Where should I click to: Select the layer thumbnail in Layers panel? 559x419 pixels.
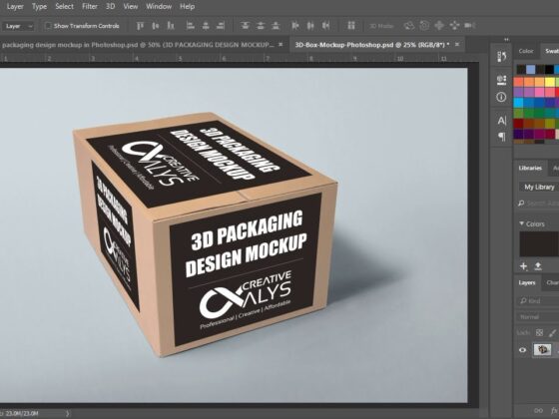[542, 349]
